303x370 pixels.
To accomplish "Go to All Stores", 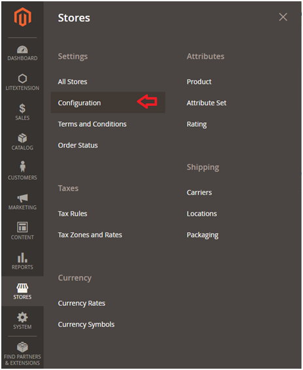I will point(72,82).
